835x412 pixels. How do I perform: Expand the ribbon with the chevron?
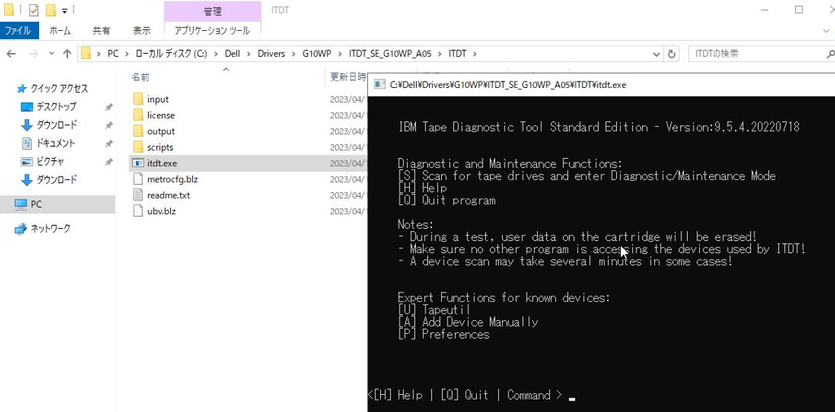point(825,31)
